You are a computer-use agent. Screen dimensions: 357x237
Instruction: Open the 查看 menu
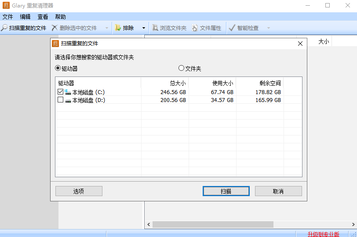[x=43, y=17]
